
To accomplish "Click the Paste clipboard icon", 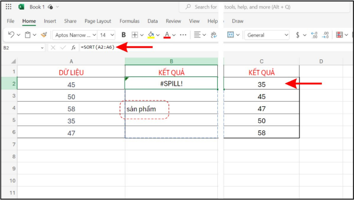I will point(27,35).
